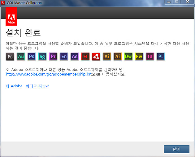Screen dimensions: 195x157
Task: Select the InDesign (Id) icon
Action: click(150, 56)
